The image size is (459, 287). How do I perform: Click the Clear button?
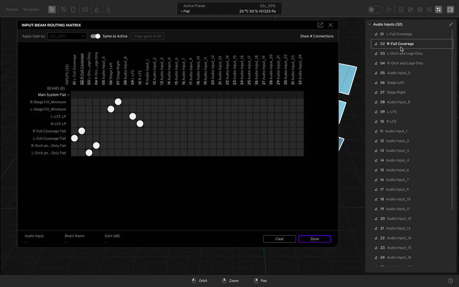tap(279, 239)
